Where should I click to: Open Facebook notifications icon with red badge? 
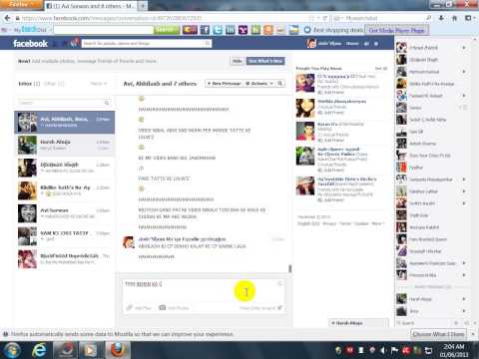[x=75, y=43]
